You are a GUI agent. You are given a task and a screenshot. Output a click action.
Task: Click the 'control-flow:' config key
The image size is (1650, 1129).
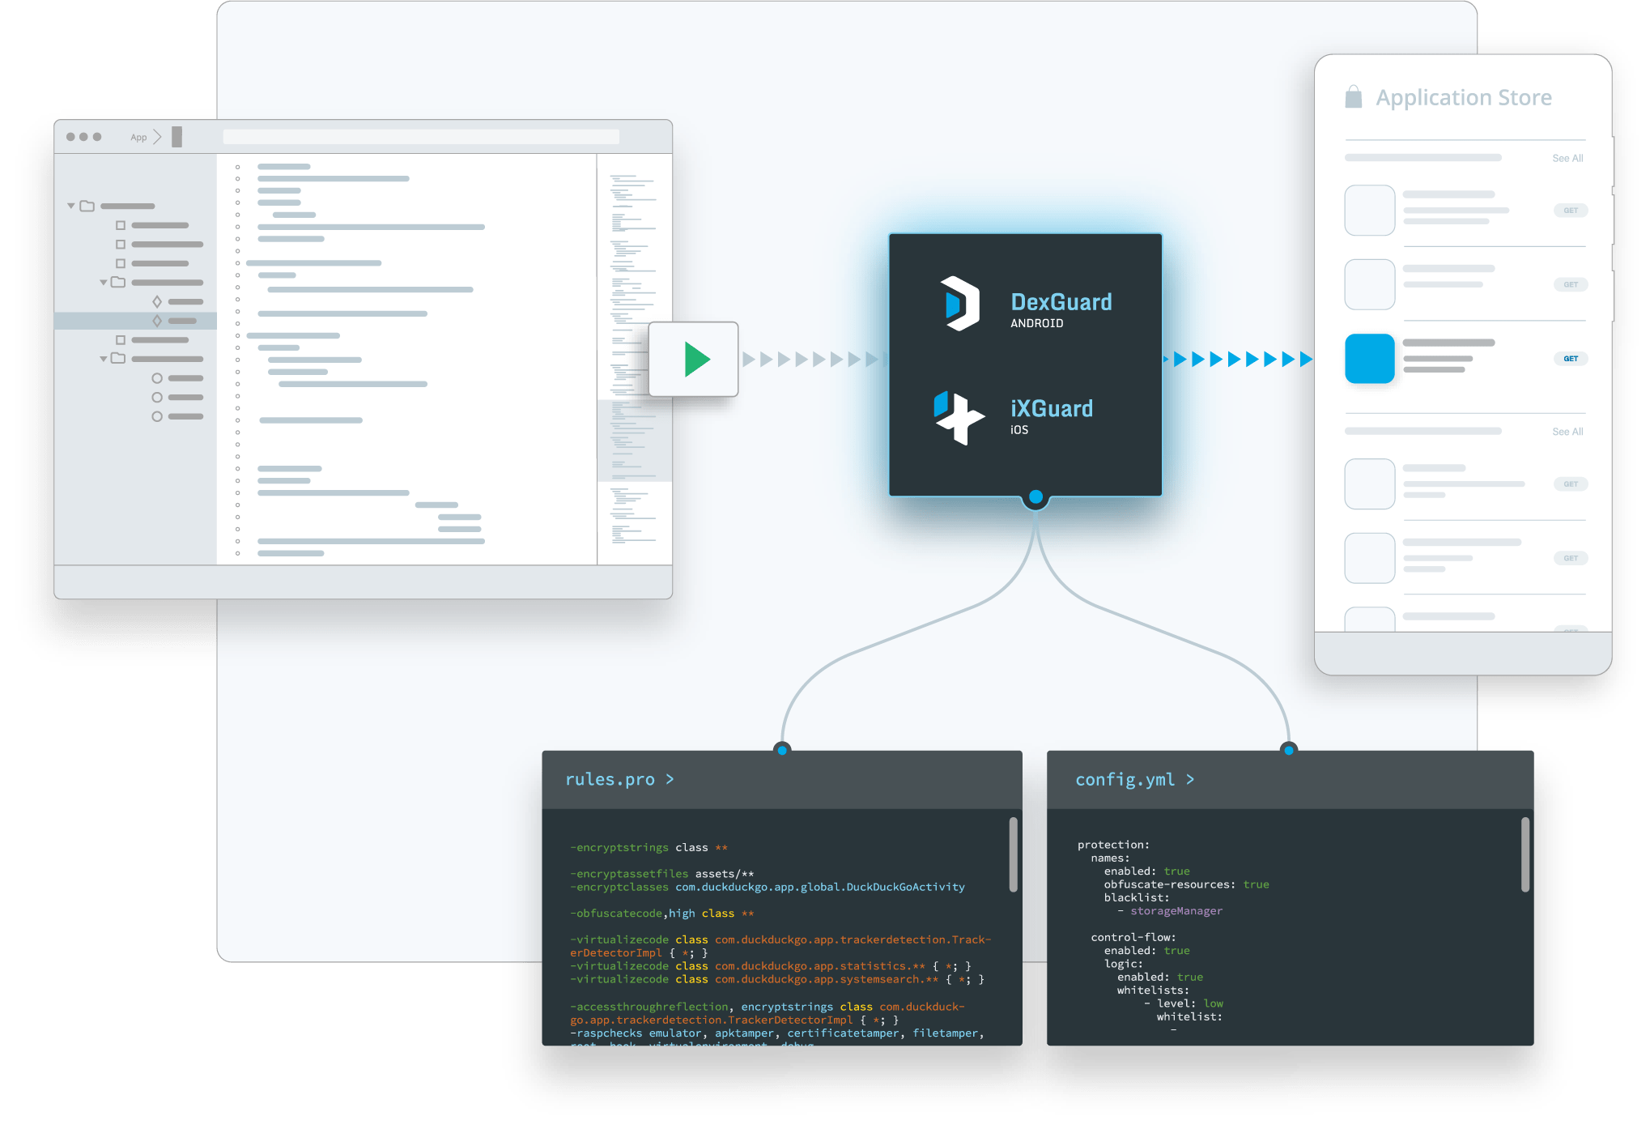(x=1133, y=938)
